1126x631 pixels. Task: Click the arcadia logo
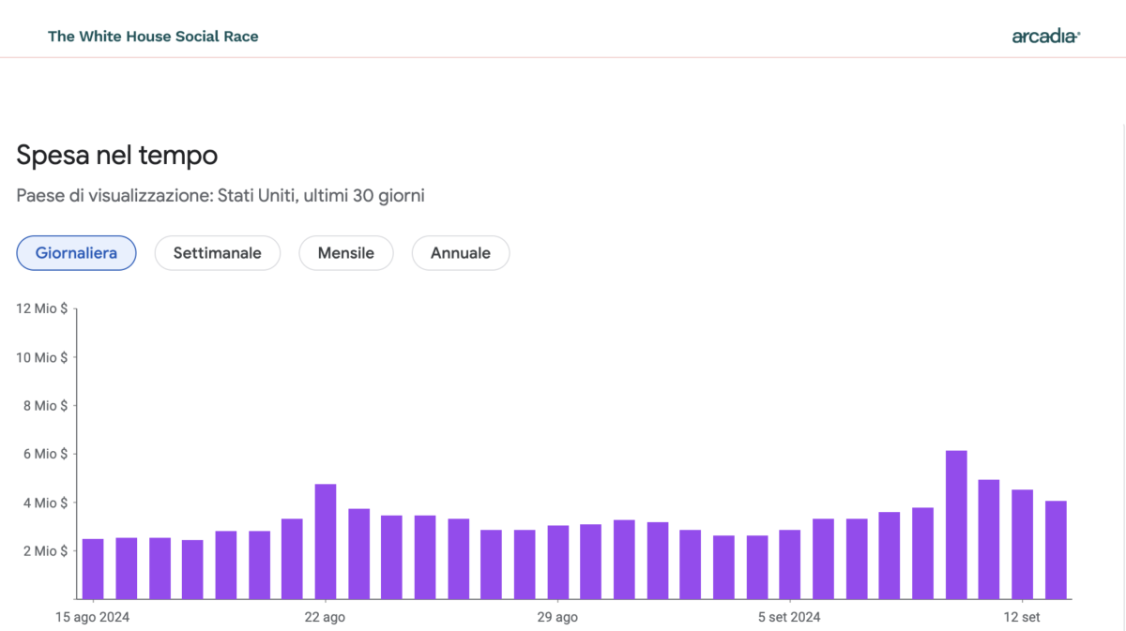coord(1045,37)
